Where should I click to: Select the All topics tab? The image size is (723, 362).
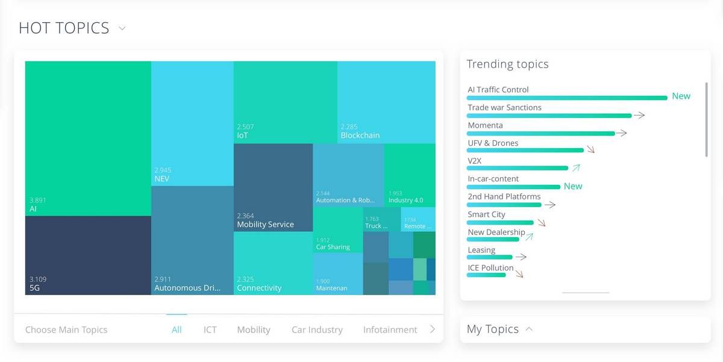tap(177, 329)
